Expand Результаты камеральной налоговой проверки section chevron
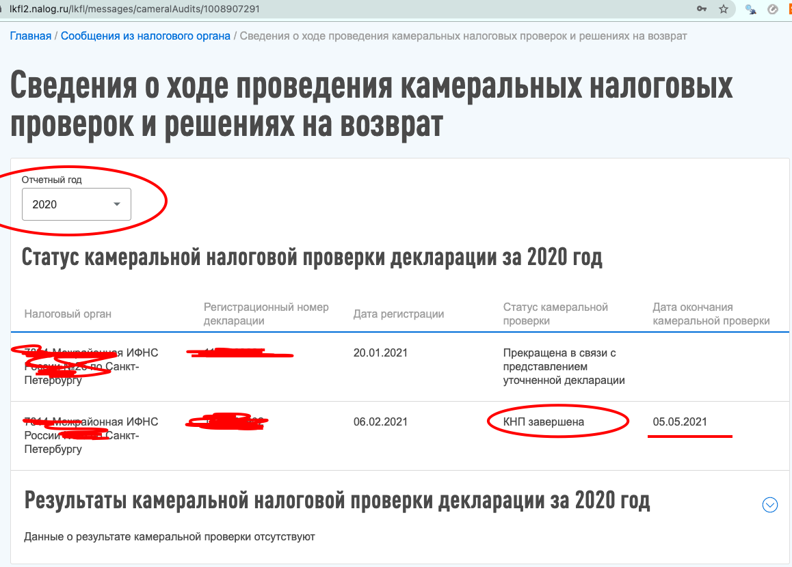792x567 pixels. 770,504
